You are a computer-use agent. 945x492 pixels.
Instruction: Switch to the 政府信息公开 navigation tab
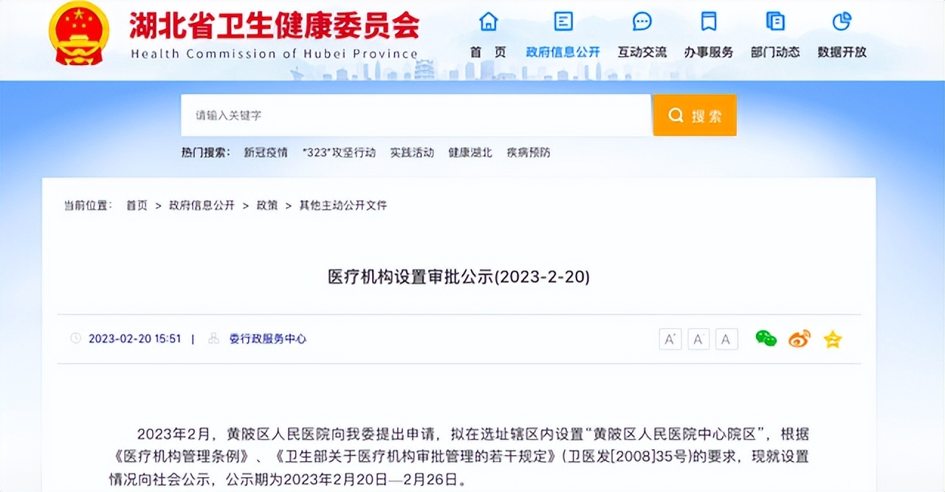[563, 52]
